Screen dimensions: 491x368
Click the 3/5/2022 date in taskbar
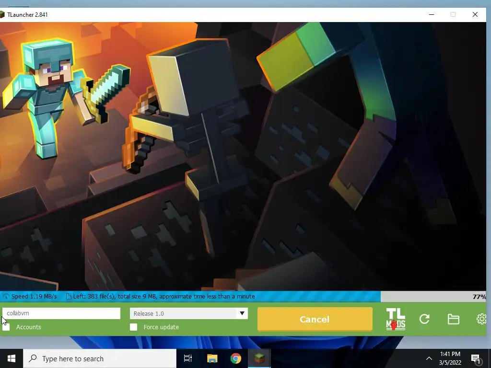click(450, 363)
